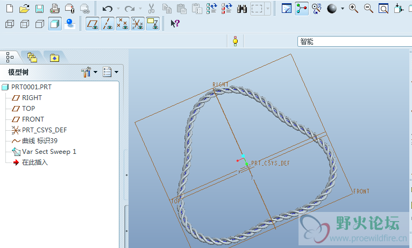Image resolution: width=412 pixels, height=248 pixels.
Task: Switch to shaded display mode
Action: tap(55, 24)
